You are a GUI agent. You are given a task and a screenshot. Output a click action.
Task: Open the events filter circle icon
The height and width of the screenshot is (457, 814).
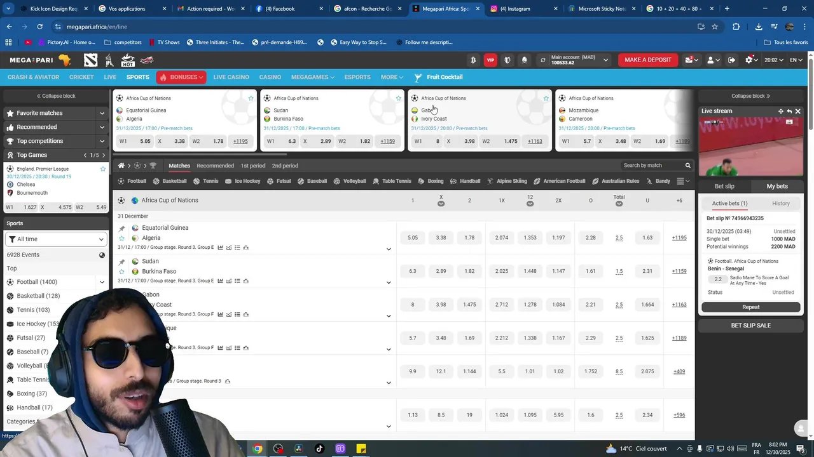(x=102, y=255)
